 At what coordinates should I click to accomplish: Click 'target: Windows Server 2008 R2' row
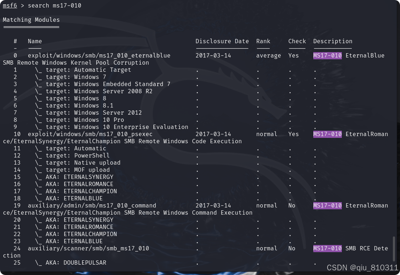pos(93,91)
